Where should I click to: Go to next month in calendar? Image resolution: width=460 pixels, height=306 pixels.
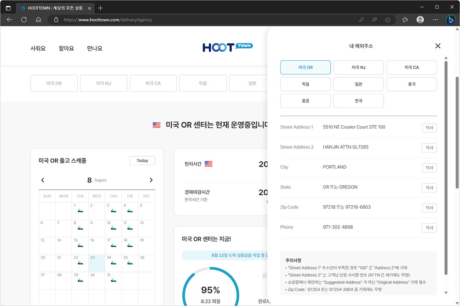[151, 180]
